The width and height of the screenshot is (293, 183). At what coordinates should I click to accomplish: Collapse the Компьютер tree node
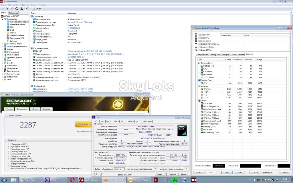pyautogui.click(x=2, y=19)
